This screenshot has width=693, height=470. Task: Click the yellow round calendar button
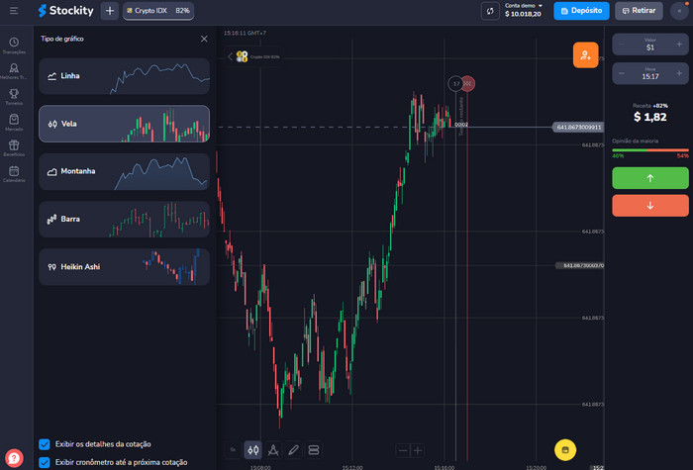tap(565, 450)
